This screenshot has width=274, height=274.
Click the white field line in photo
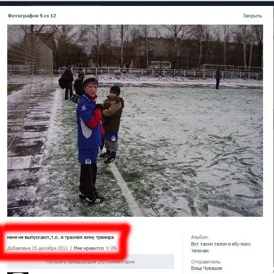pyautogui.click(x=126, y=190)
